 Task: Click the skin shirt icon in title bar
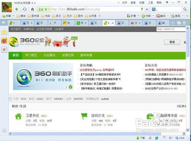tap(167, 2)
